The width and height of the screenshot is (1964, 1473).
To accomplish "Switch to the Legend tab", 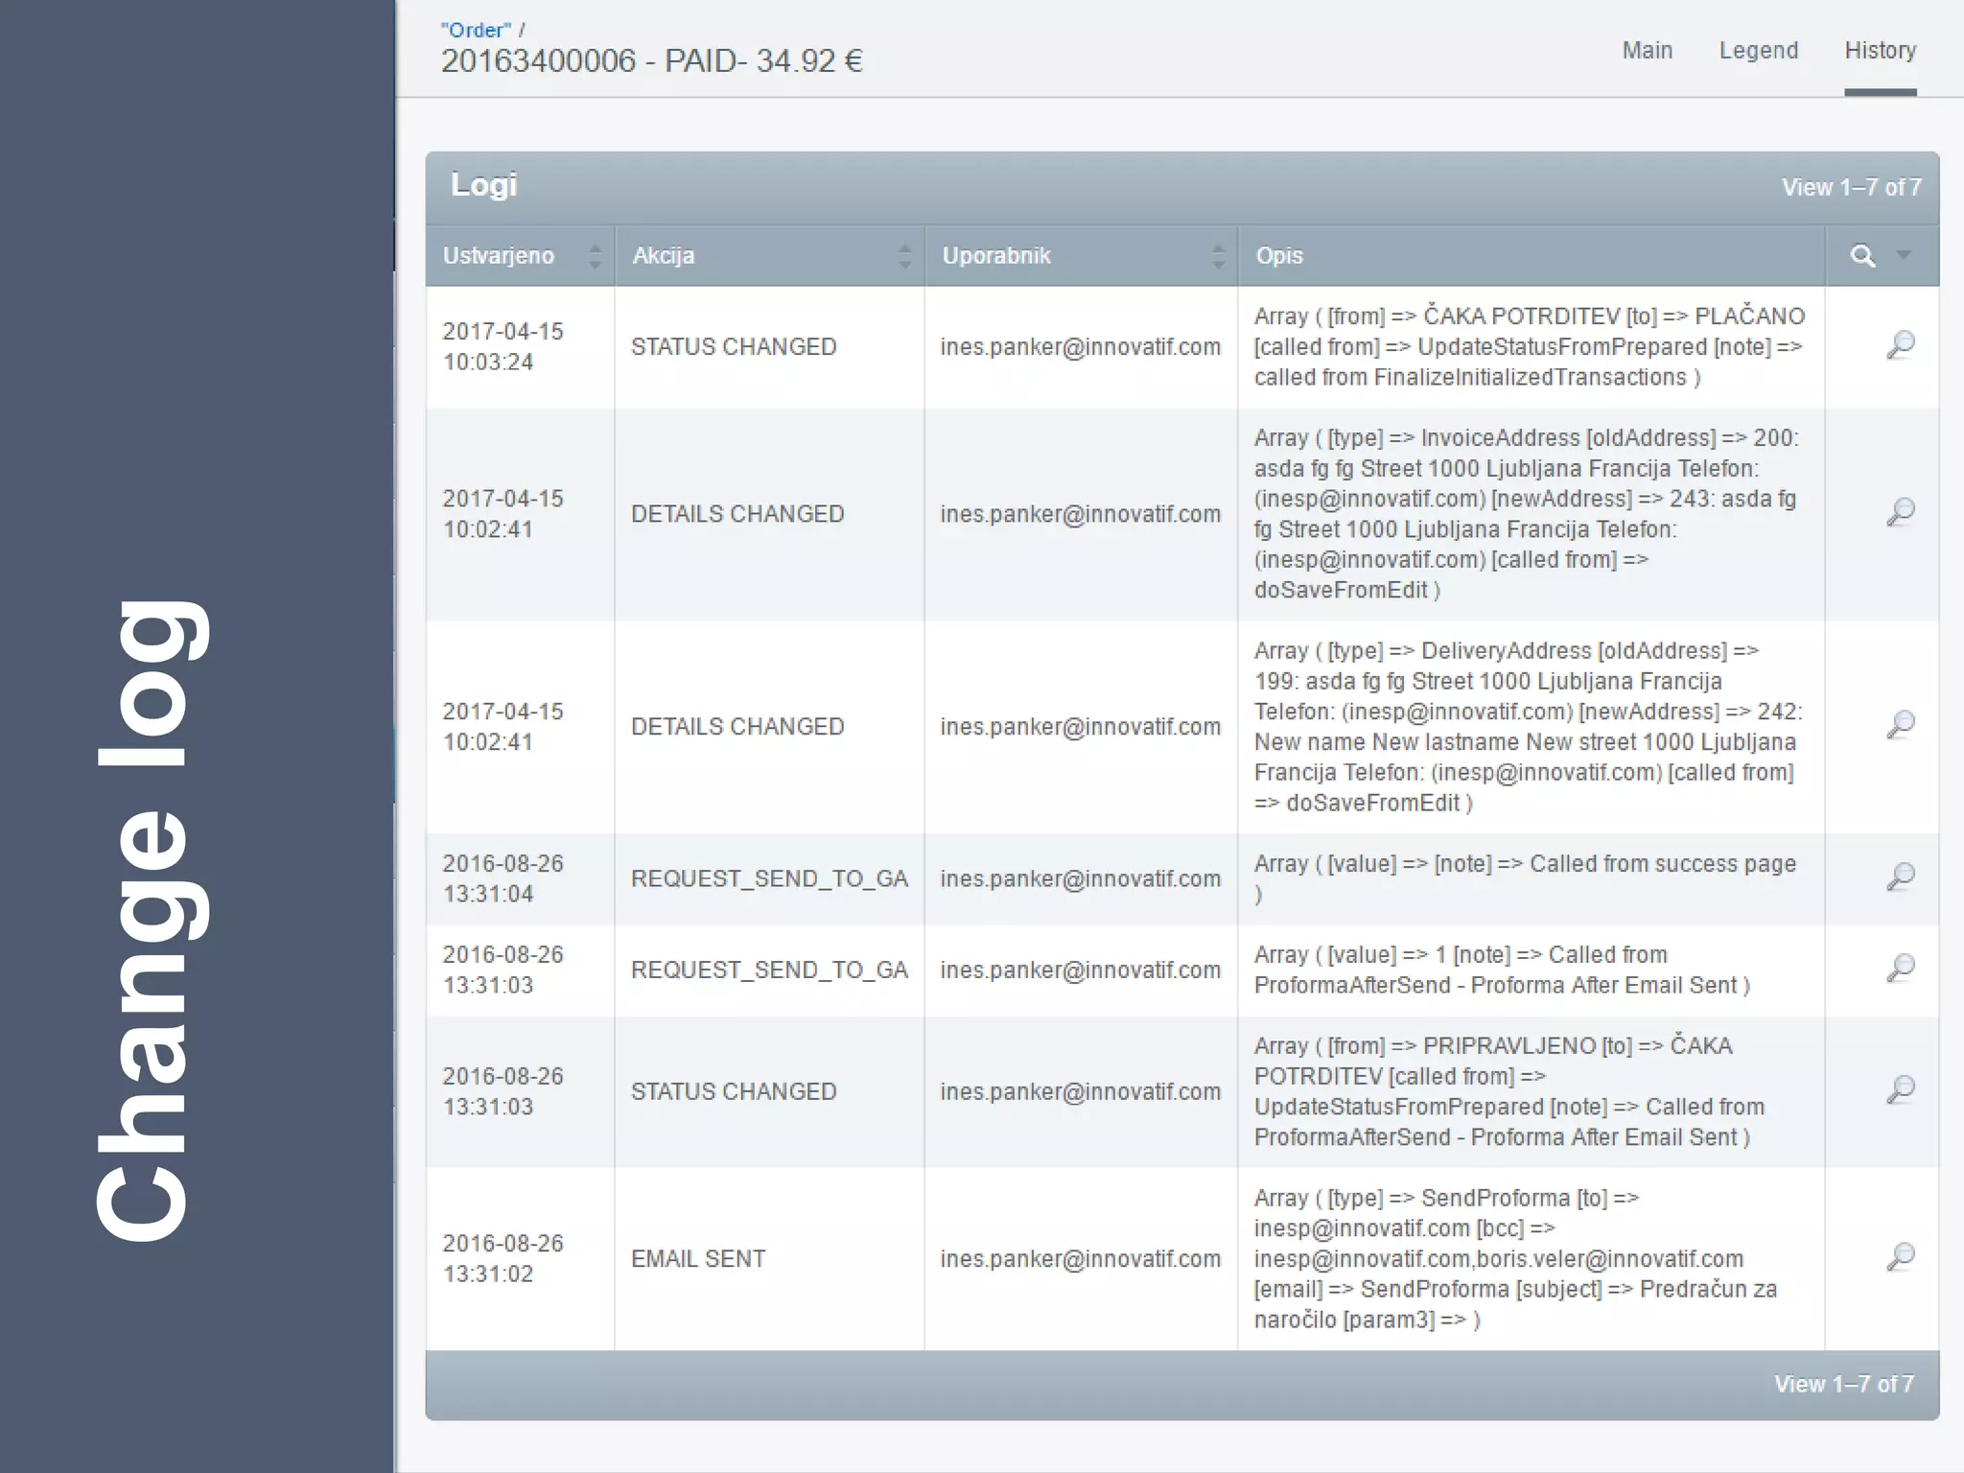I will pos(1758,51).
